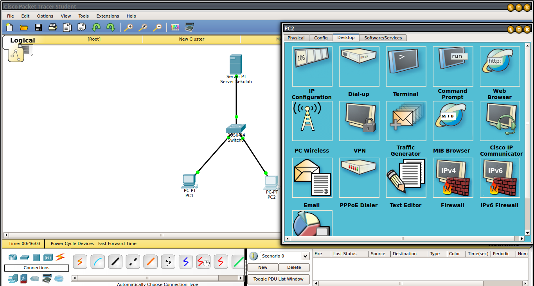Screen dimensions: 534x286
Task: Open the drawing palette toolbar icon
Action: click(x=175, y=27)
